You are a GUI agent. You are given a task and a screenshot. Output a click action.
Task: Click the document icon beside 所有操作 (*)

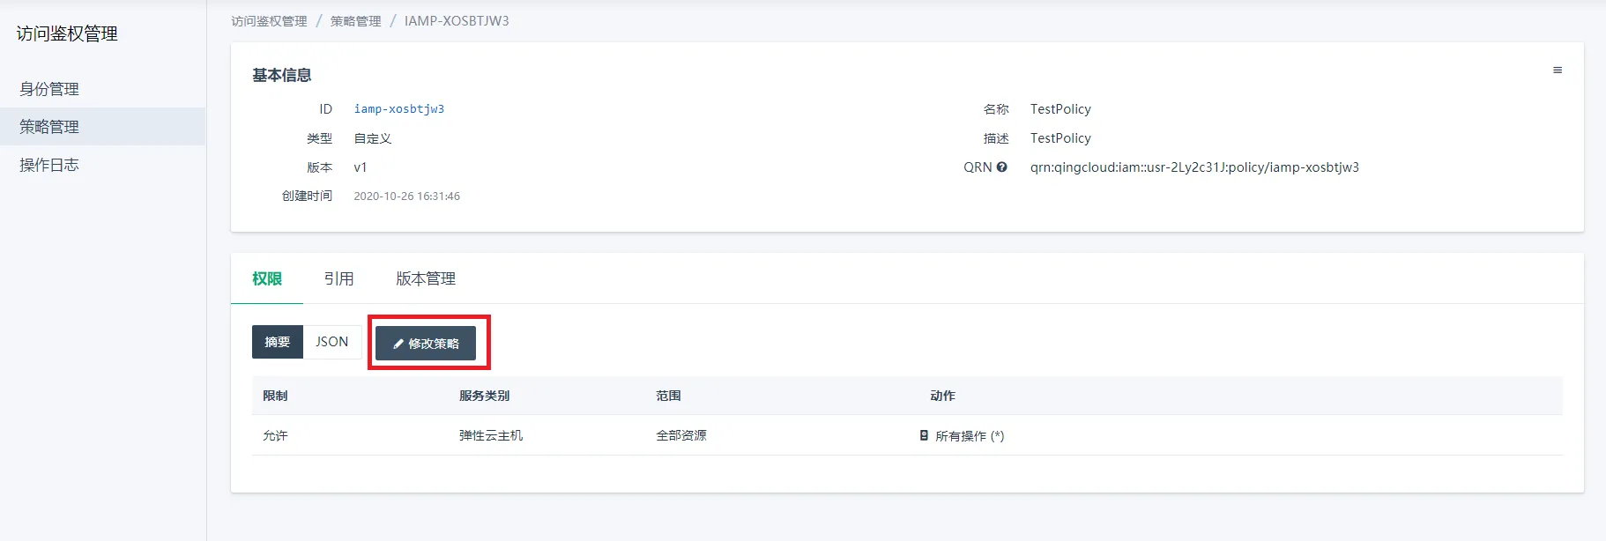924,435
